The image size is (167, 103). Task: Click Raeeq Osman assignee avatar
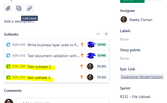pos(124,19)
